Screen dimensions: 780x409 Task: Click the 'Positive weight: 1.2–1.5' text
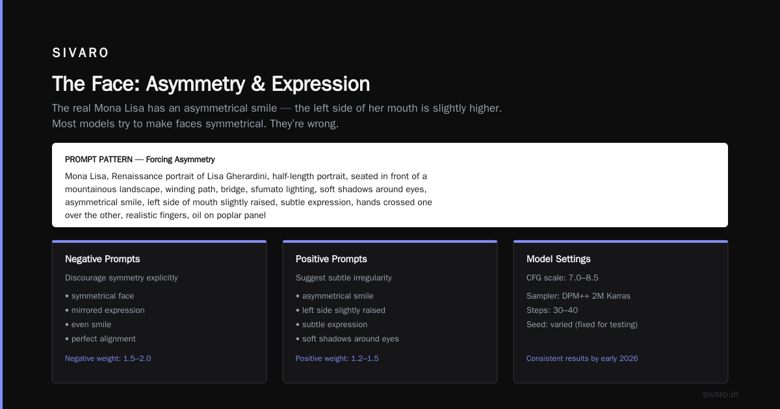[337, 358]
